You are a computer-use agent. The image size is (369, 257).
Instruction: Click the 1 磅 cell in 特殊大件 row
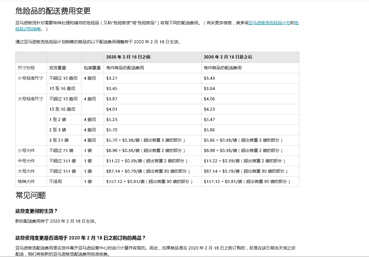(93, 182)
